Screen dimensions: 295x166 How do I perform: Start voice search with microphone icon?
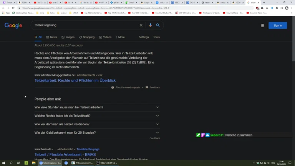pos(150,25)
